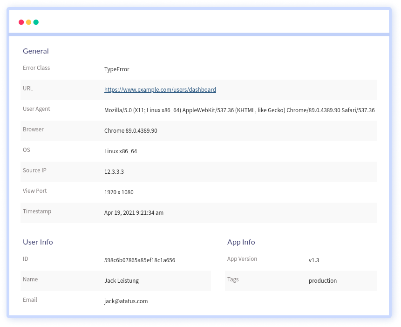Select the app version v1.3 value
This screenshot has width=401, height=327.
click(x=313, y=260)
